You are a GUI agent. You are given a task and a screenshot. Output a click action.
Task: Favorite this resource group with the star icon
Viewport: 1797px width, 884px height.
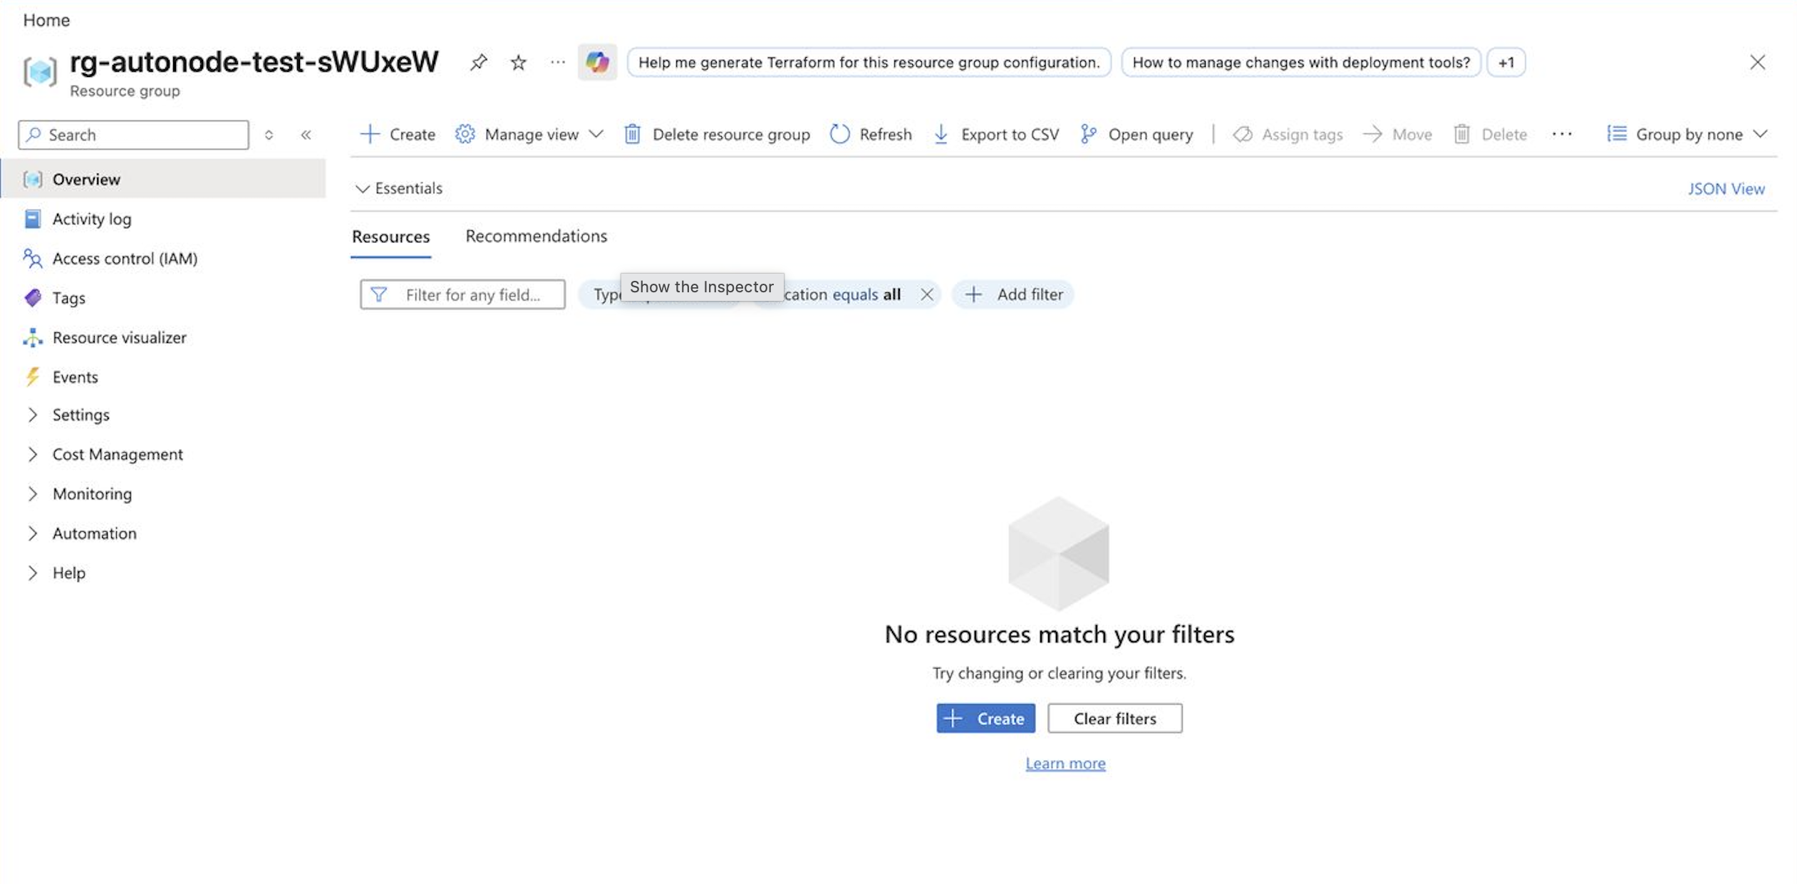(518, 63)
